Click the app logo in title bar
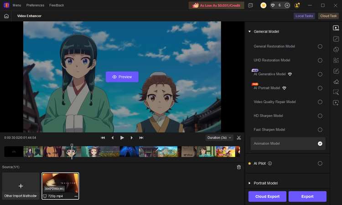 pos(6,5)
